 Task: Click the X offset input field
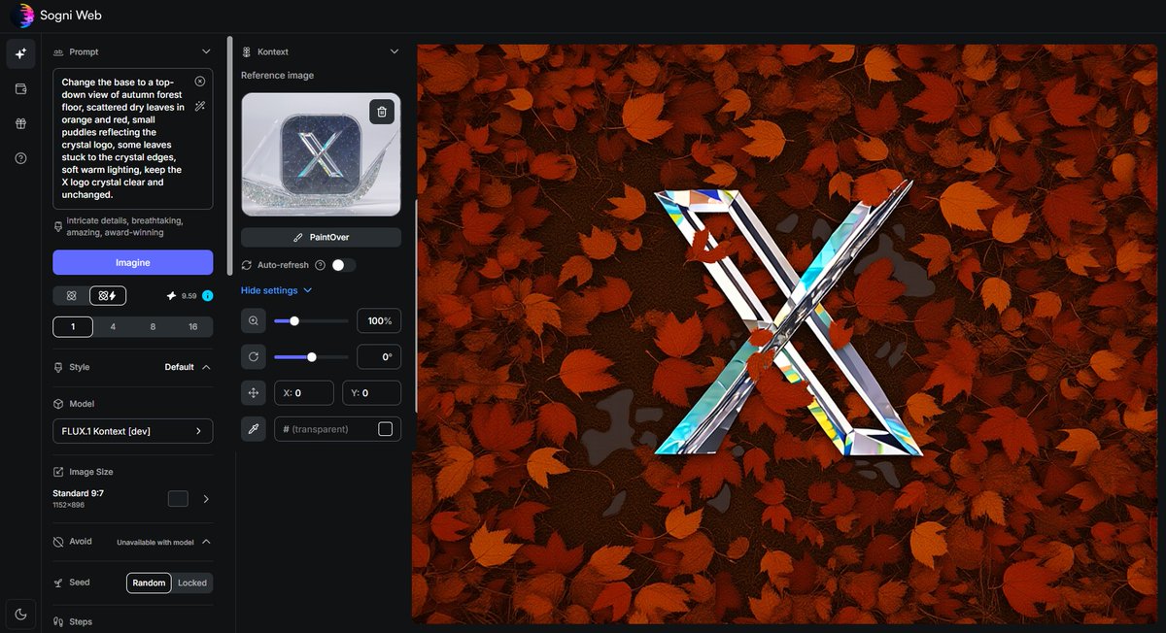[x=304, y=393]
